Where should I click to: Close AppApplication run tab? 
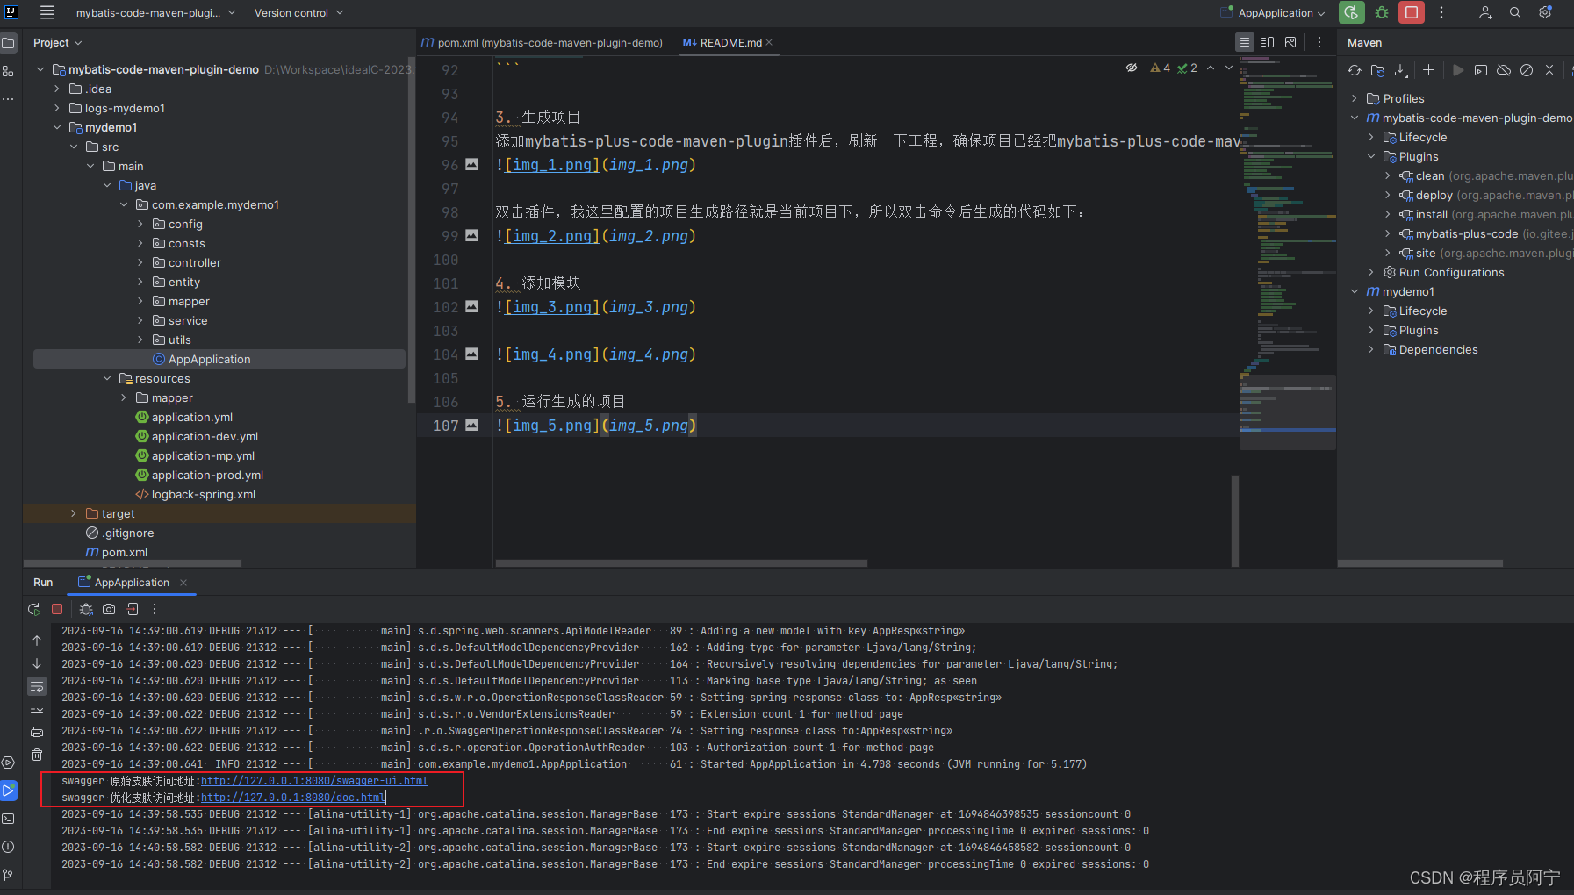point(183,583)
